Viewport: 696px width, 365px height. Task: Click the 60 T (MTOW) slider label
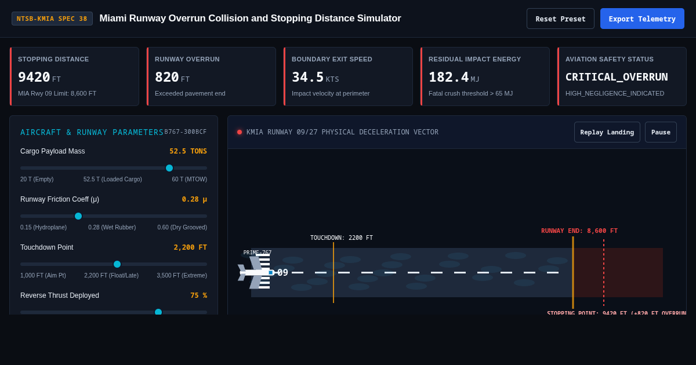click(189, 180)
